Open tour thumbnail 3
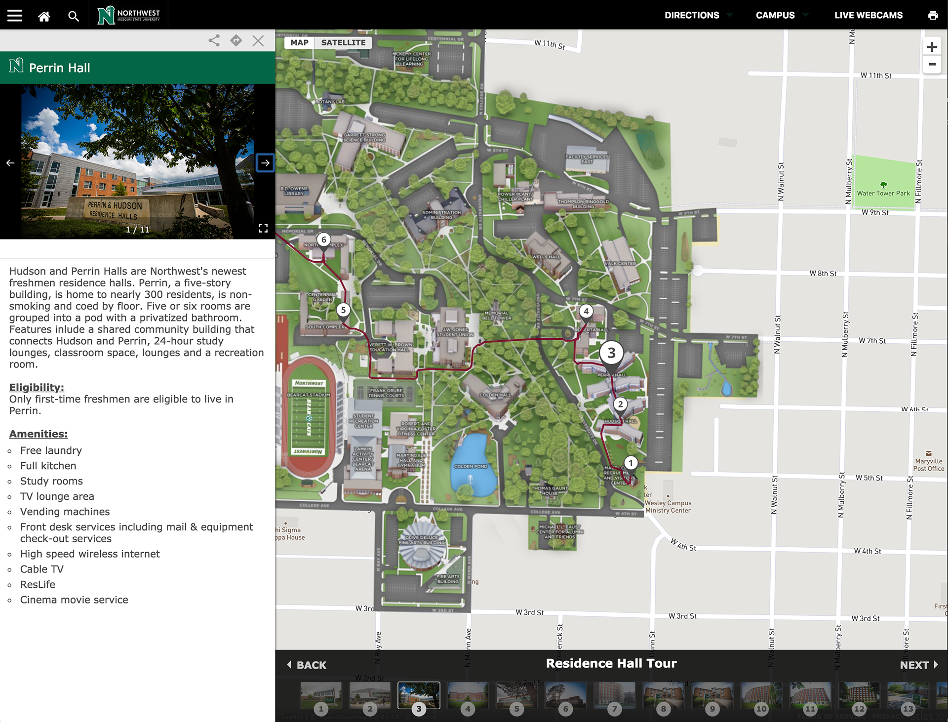 tap(419, 697)
